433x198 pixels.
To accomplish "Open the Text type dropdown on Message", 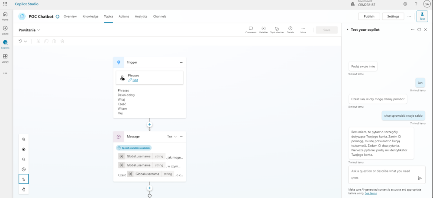I will click(x=172, y=137).
